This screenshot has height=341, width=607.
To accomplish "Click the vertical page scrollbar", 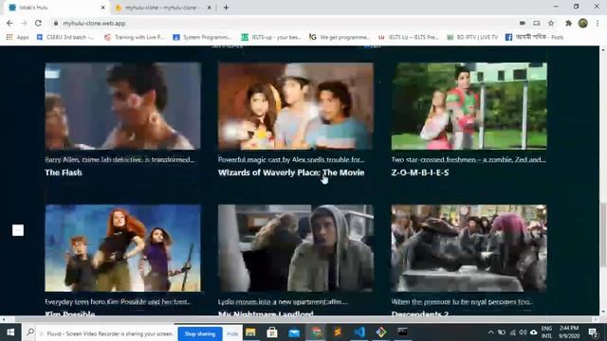I will pos(603,234).
